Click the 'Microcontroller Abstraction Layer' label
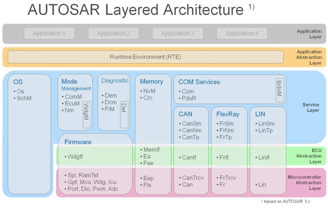The width and height of the screenshot is (328, 208). point(304,182)
